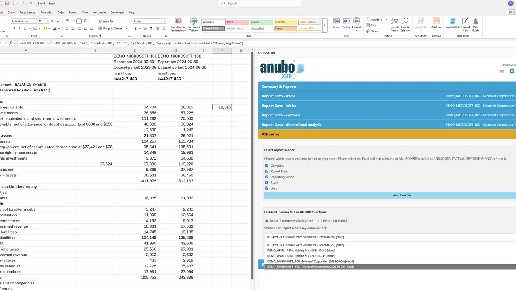Screen dimensions: 516x290
Task: Open the Add-ins button
Action: tap(436, 23)
